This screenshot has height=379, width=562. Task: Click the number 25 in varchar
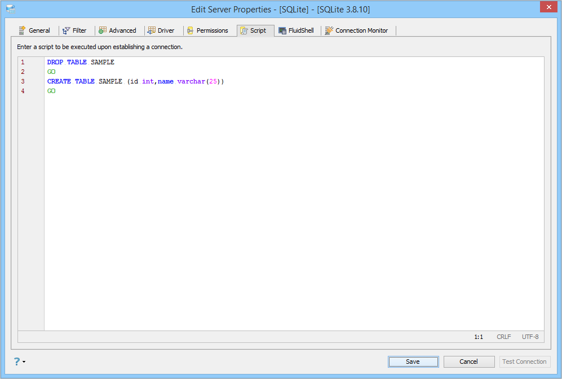[213, 81]
